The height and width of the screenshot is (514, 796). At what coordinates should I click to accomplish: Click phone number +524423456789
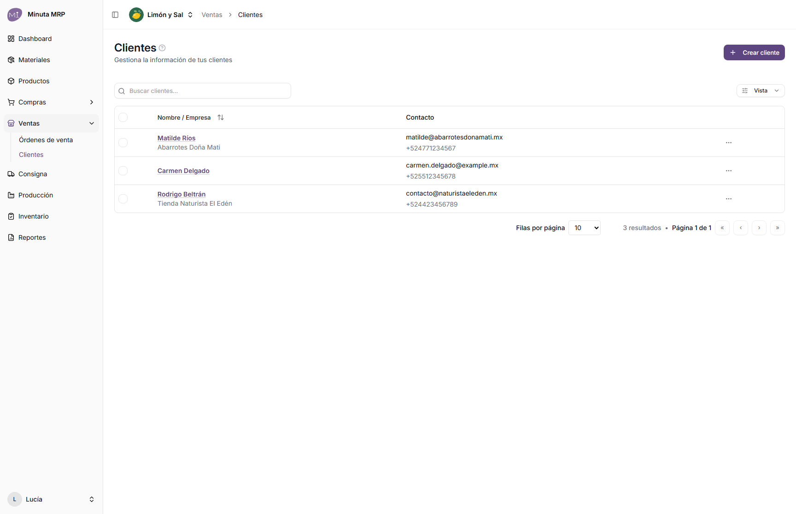pyautogui.click(x=432, y=204)
